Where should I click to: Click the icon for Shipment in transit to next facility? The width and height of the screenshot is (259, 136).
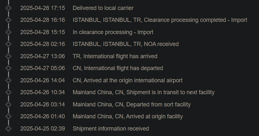[x=8, y=92]
